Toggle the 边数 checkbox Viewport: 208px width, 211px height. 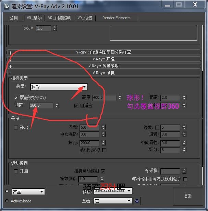point(157,128)
